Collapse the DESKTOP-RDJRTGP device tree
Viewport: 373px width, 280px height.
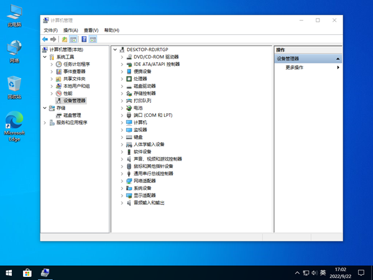pos(115,50)
